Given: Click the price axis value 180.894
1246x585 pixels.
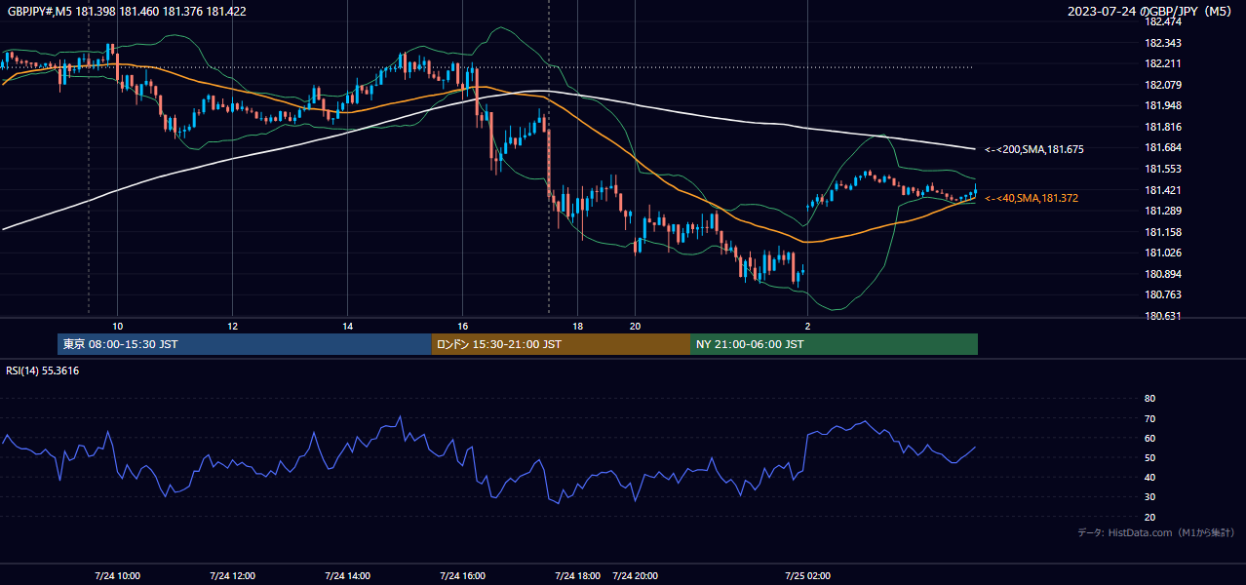Looking at the screenshot, I should tap(1162, 274).
